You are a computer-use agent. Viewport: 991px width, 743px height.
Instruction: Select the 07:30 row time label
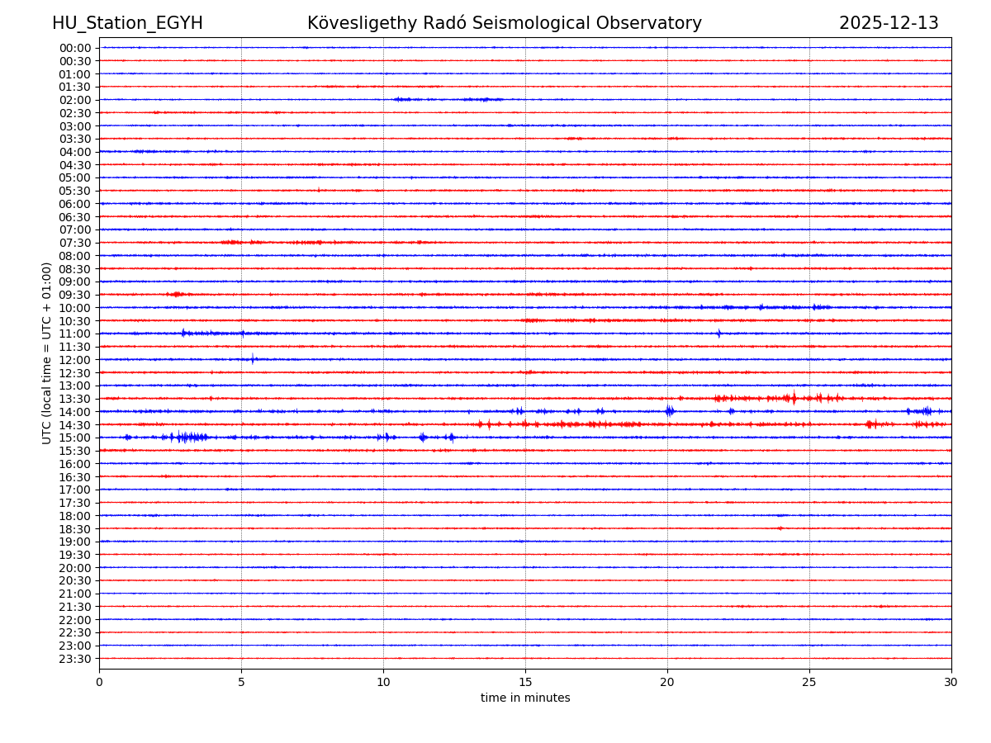pyautogui.click(x=75, y=243)
